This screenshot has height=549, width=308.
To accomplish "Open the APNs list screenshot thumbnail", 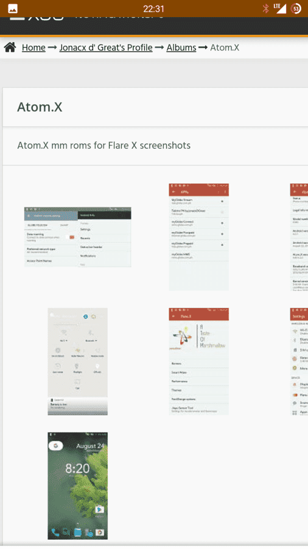I will (x=198, y=237).
